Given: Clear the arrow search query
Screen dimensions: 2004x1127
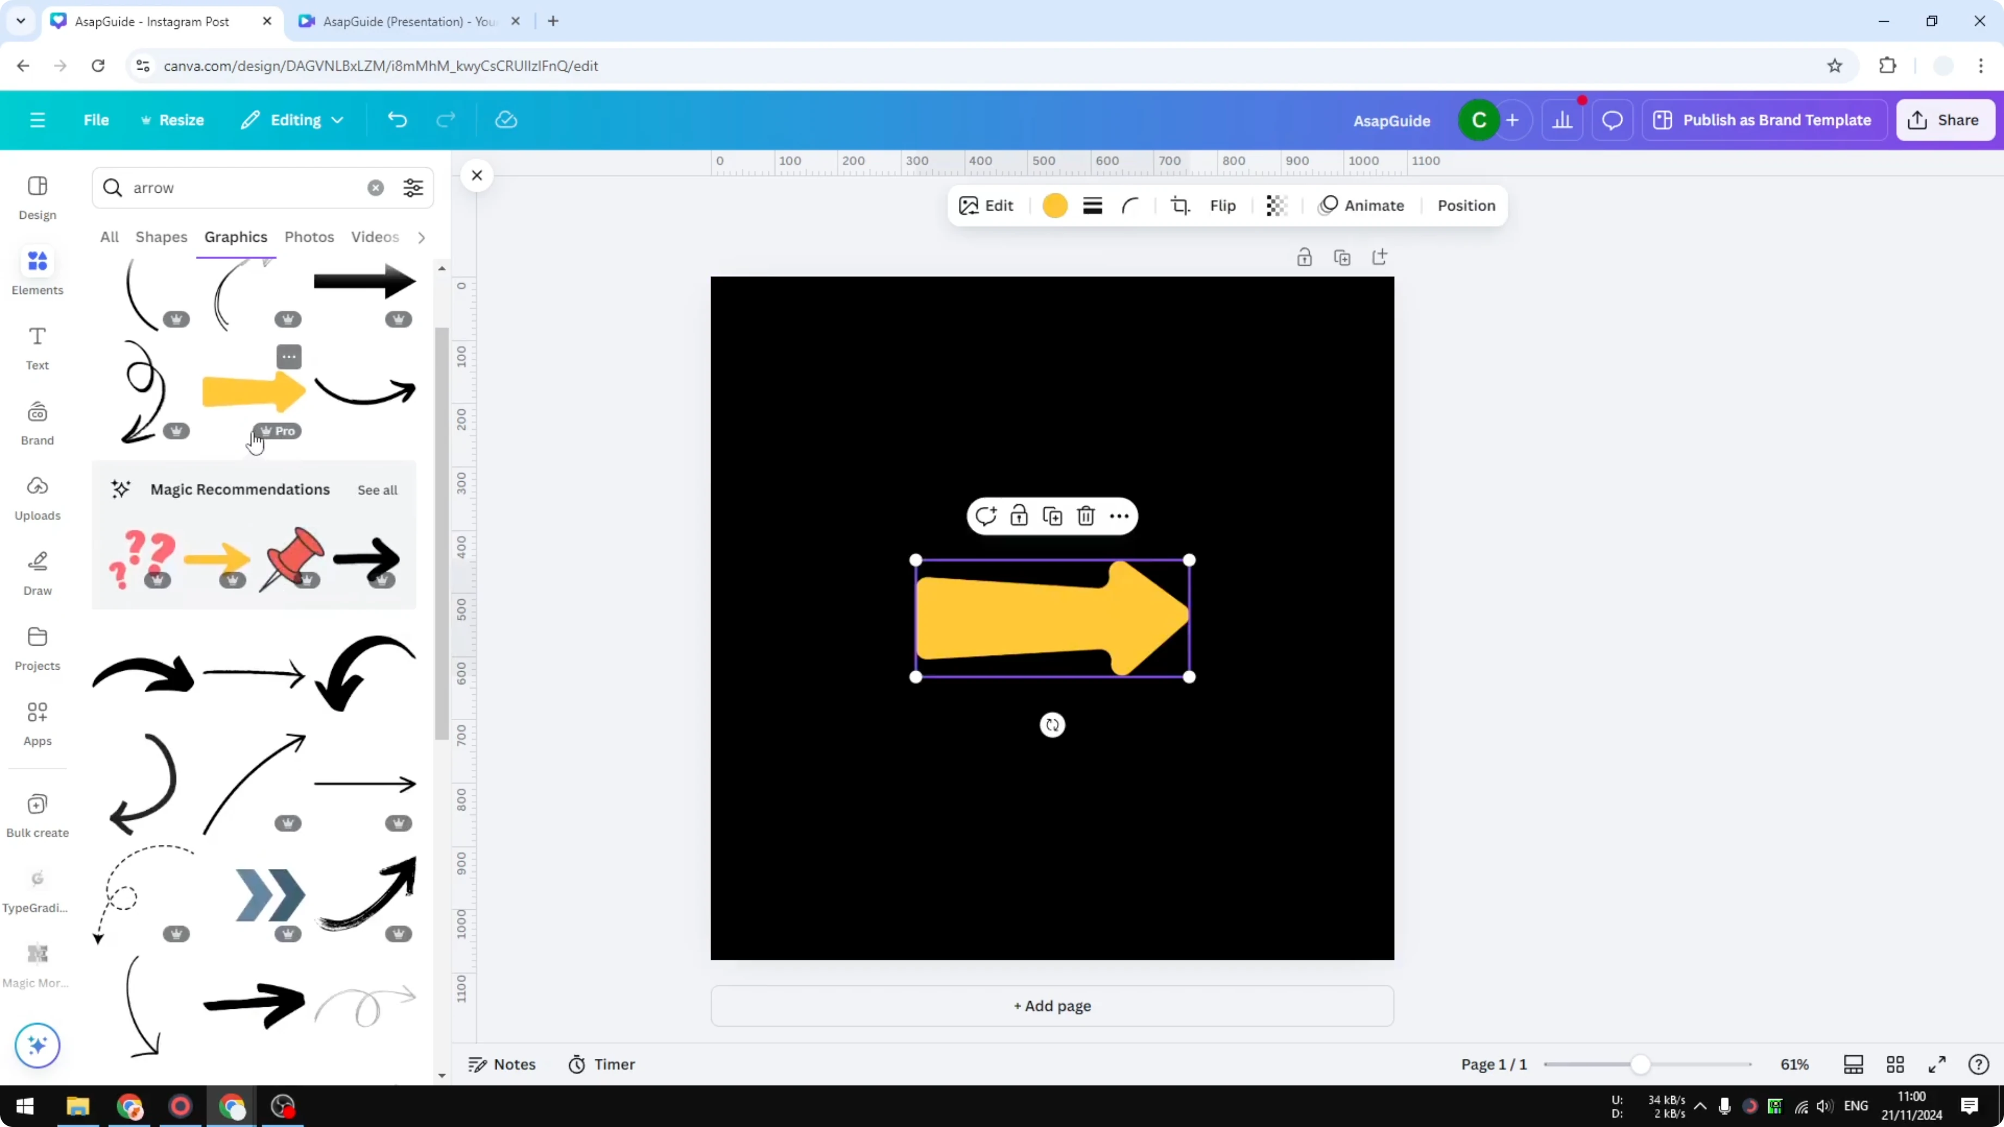Looking at the screenshot, I should click(376, 187).
